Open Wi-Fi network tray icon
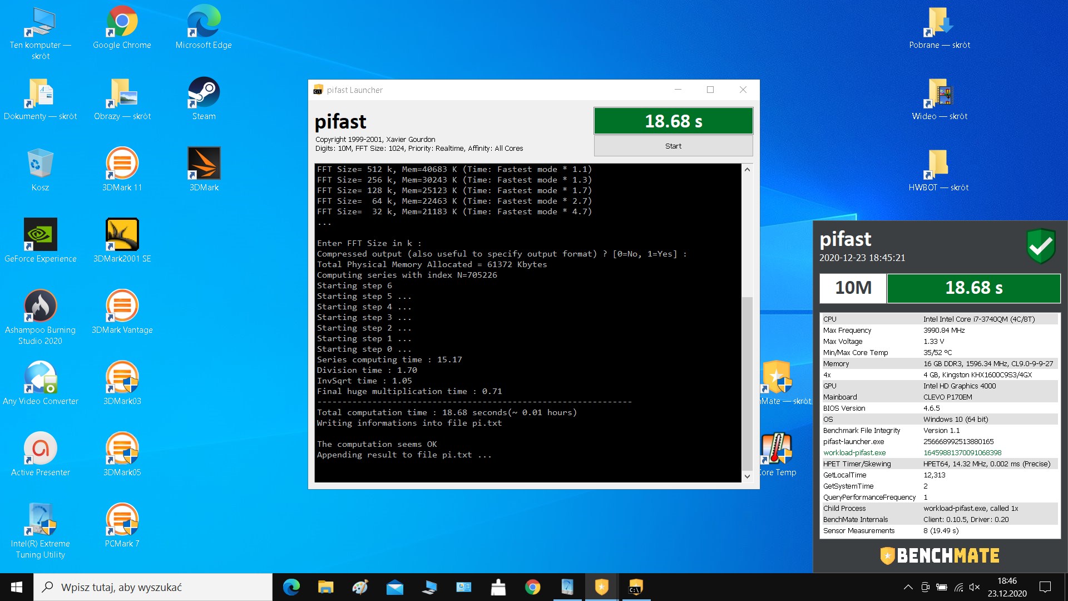The height and width of the screenshot is (601, 1068). click(958, 587)
